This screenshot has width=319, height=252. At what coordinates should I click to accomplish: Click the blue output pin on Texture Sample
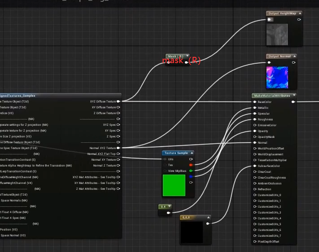click(191, 176)
